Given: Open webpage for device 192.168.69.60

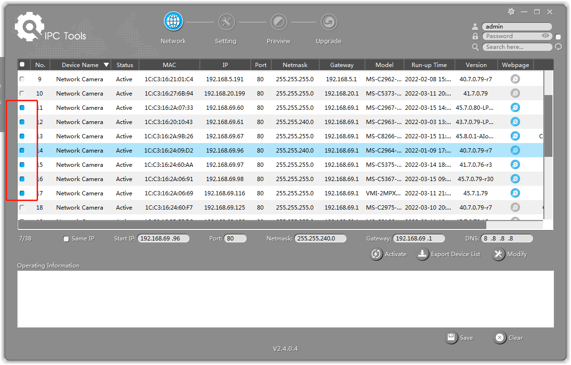Looking at the screenshot, I should (515, 108).
